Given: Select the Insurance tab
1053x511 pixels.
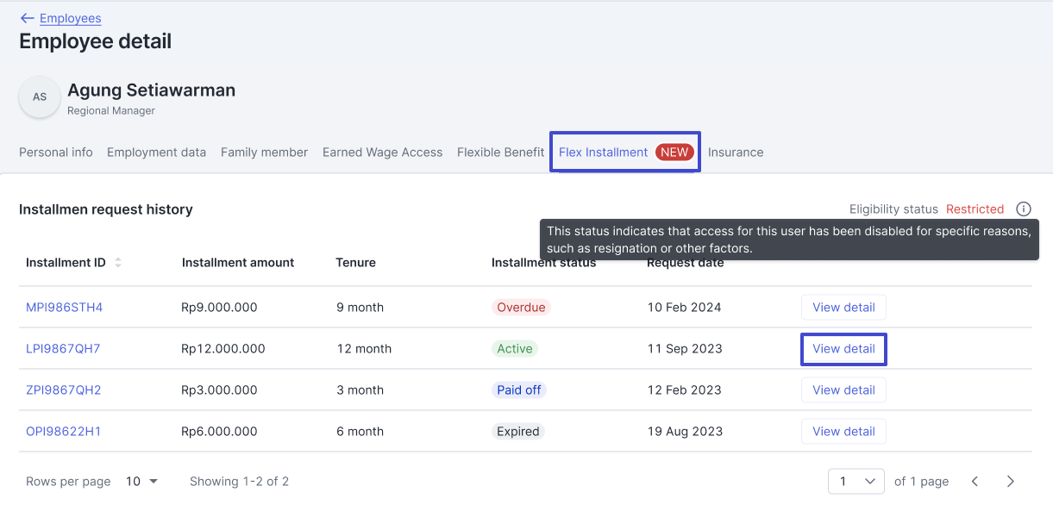Looking at the screenshot, I should [736, 153].
